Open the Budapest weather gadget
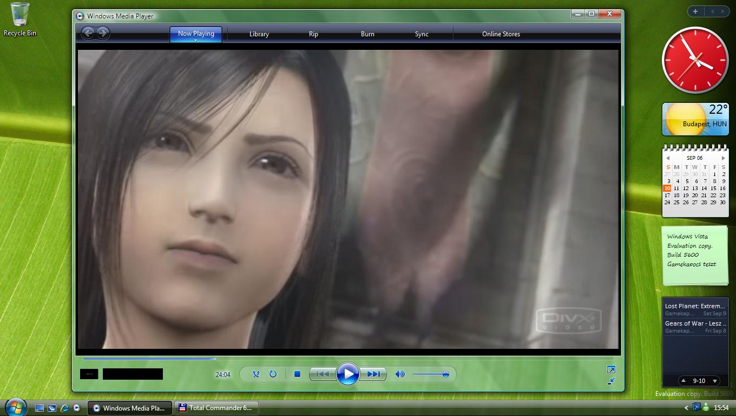This screenshot has height=416, width=736. [x=695, y=119]
